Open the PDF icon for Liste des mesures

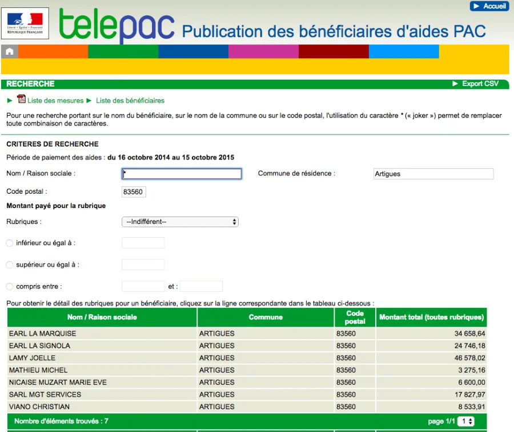click(21, 99)
